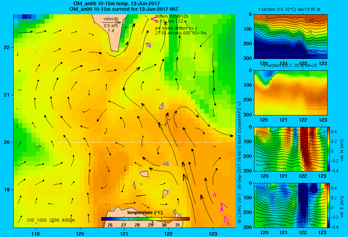
Task: Click the latitude '22' label on the main map
Action: (x=7, y=47)
